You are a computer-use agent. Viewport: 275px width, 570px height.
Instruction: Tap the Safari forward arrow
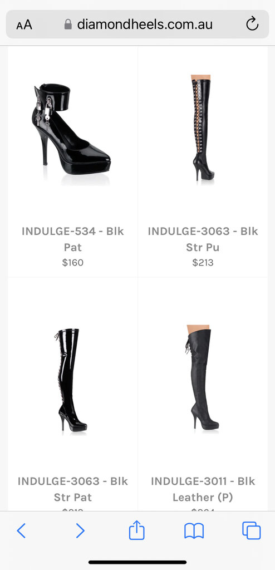[x=80, y=531]
